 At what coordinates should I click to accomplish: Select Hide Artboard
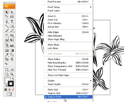point(68,36)
